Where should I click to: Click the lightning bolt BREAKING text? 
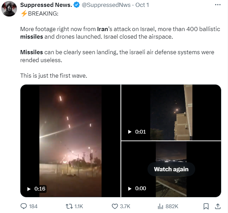[x=39, y=13]
